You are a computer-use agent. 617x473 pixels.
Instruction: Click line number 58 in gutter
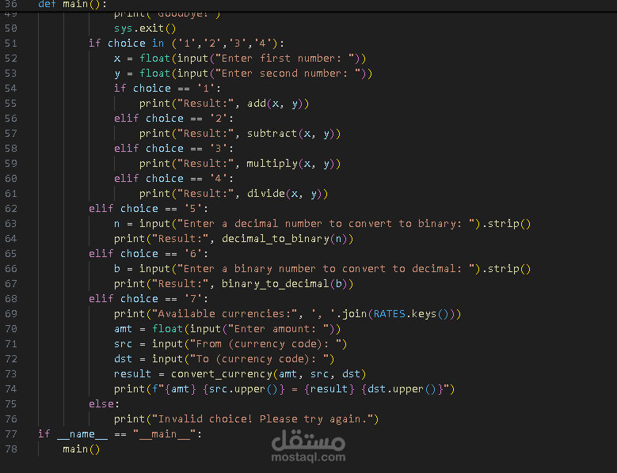click(x=11, y=149)
